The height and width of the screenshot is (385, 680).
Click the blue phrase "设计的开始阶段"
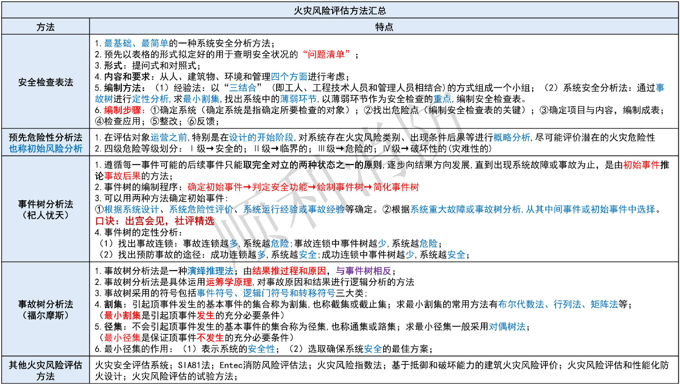pos(261,137)
